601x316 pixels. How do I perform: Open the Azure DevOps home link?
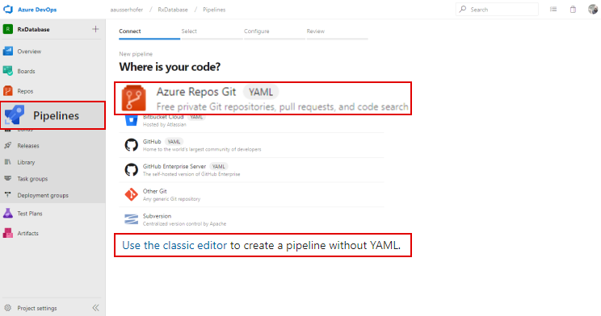click(37, 10)
